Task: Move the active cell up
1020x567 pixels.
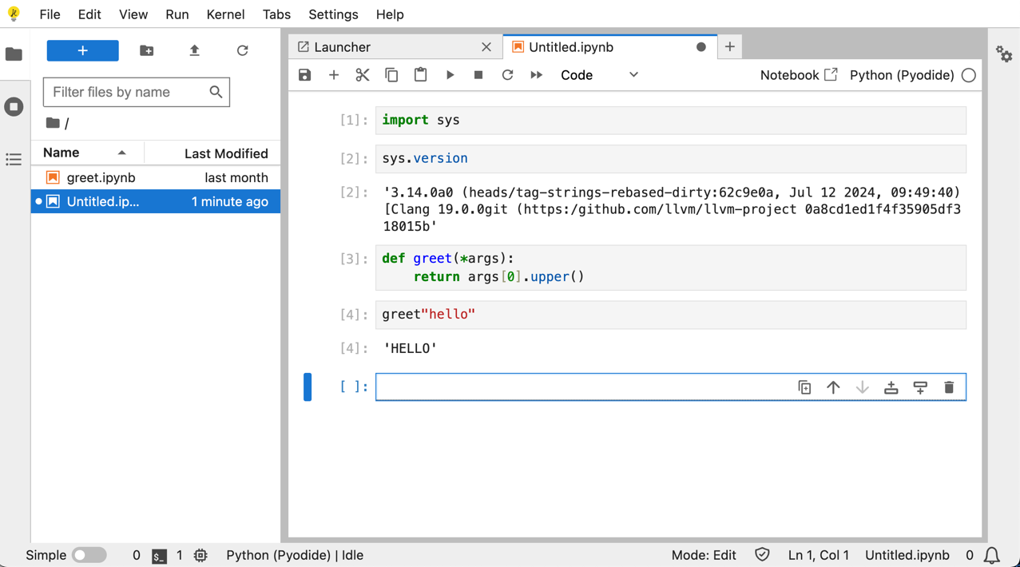Action: (x=833, y=387)
